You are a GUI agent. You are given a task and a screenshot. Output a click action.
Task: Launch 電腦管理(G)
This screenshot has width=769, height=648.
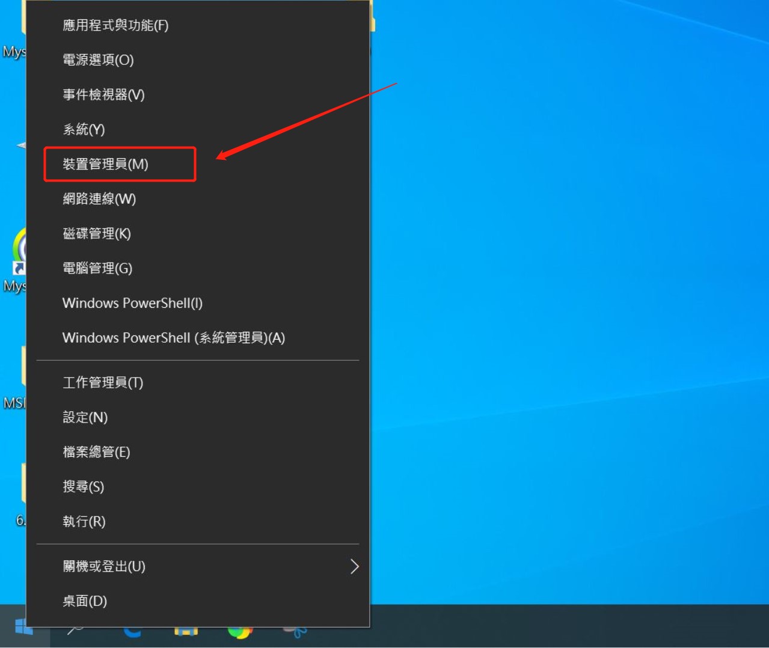(x=97, y=268)
